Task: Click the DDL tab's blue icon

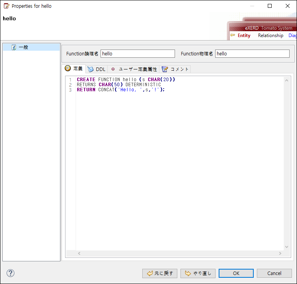Action: click(x=90, y=69)
